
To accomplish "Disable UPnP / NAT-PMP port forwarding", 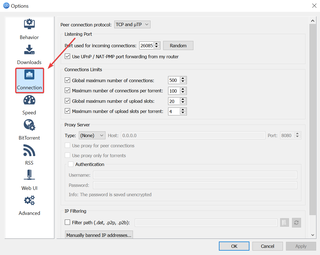I will pos(67,57).
